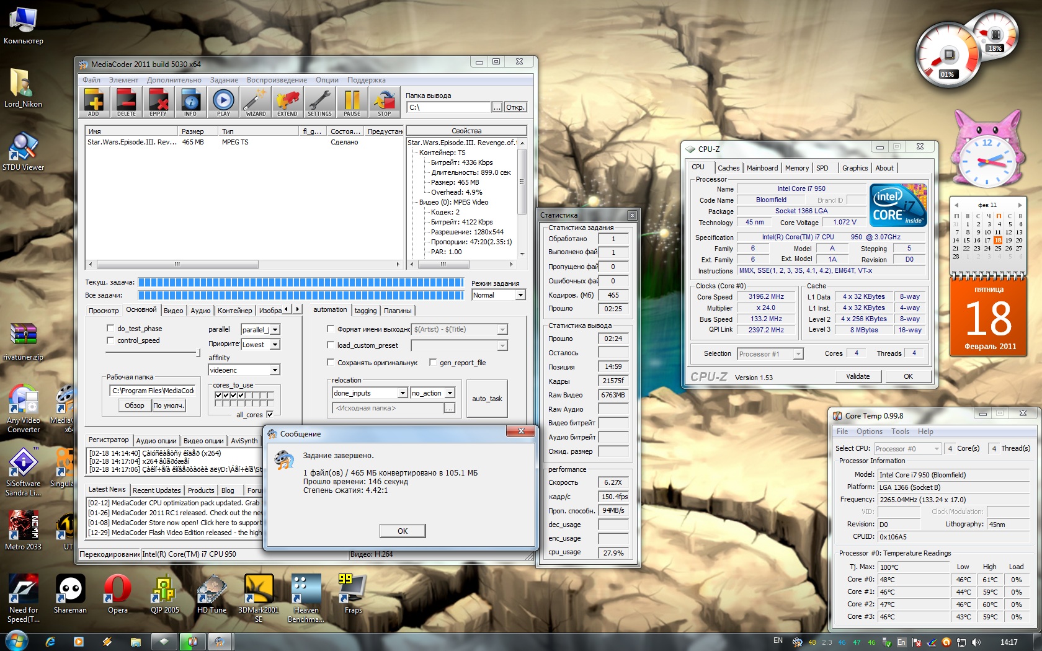The width and height of the screenshot is (1042, 651).
Task: Launch the Fraps desktop icon
Action: tap(354, 593)
